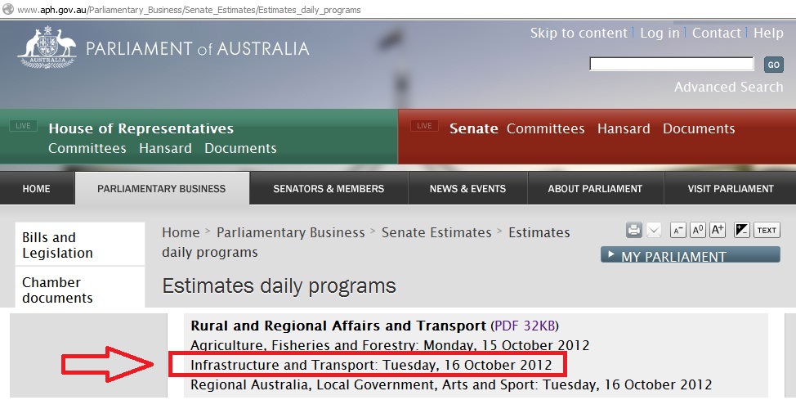
Task: Click Skip to content link
Action: click(579, 33)
